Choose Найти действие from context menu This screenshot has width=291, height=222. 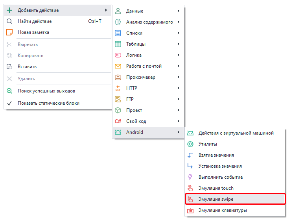coord(35,21)
